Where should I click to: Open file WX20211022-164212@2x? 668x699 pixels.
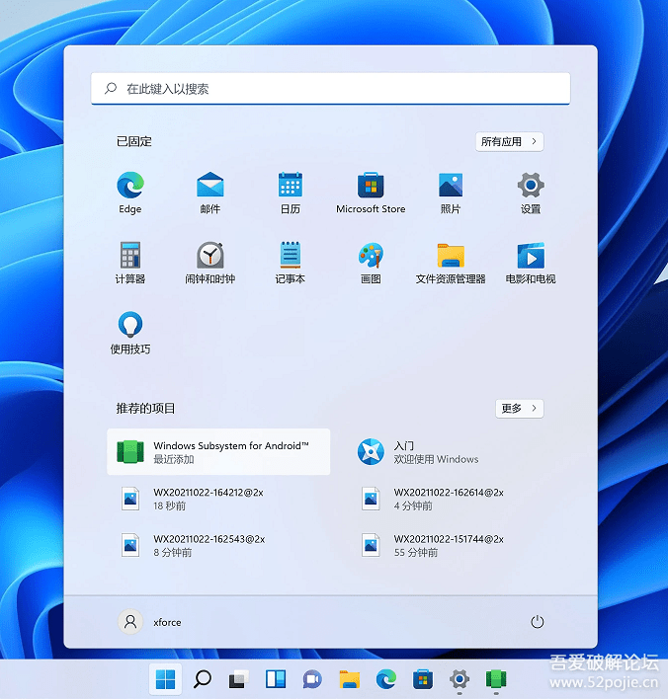click(x=218, y=499)
